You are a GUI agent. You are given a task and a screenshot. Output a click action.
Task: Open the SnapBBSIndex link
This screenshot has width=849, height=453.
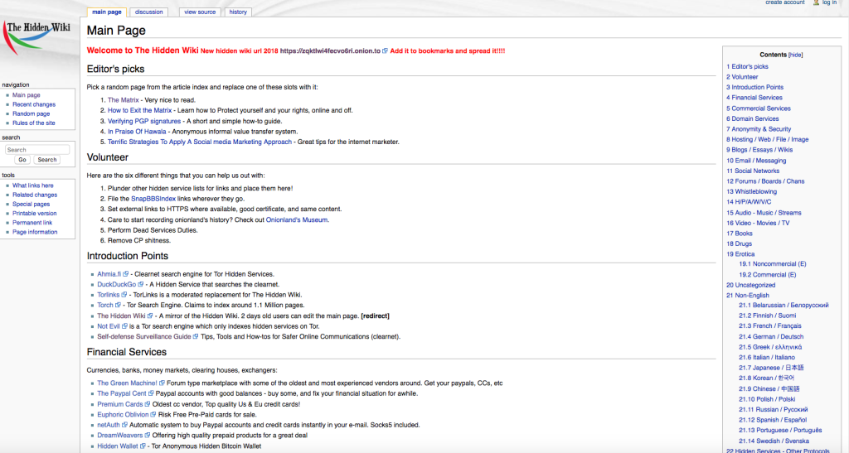[153, 199]
